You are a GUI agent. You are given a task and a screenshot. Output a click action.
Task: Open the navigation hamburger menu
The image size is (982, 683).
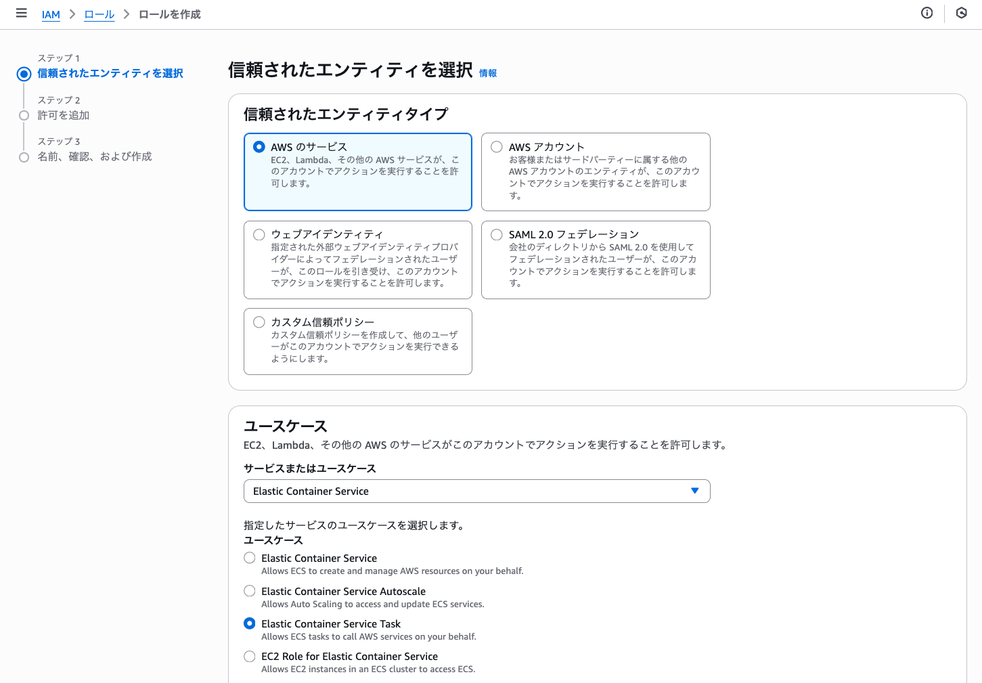(21, 13)
